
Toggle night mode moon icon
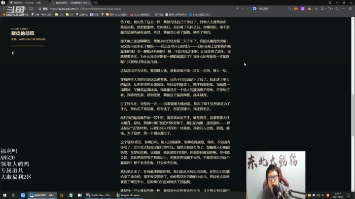[x=337, y=8]
